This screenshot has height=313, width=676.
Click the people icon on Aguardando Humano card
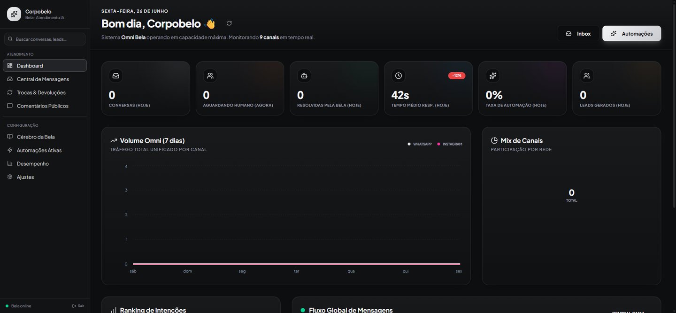coord(210,76)
